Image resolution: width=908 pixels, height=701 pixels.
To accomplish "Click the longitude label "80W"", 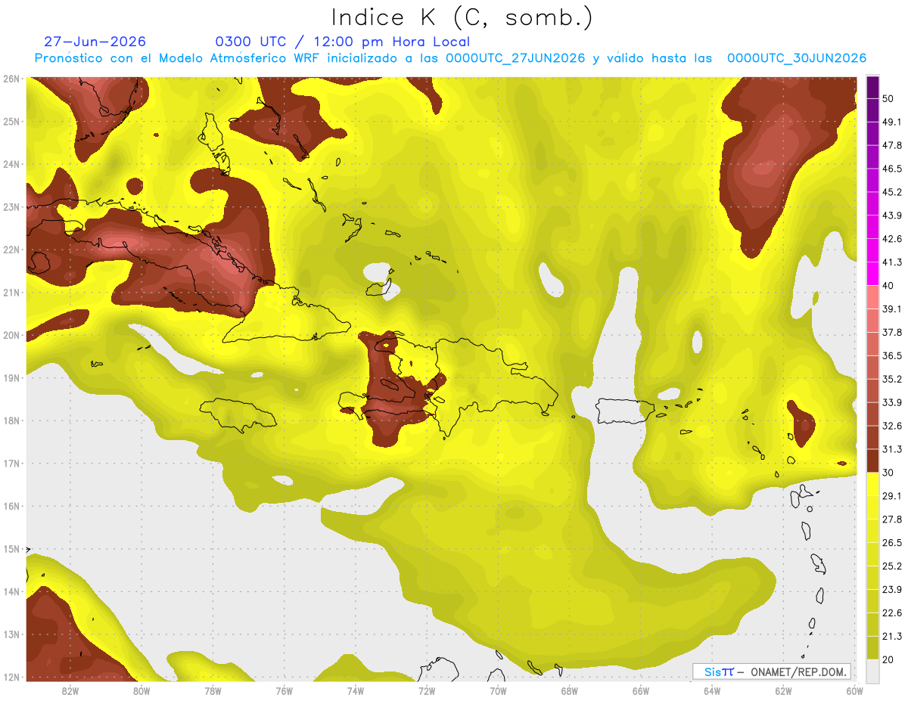I will 141,690.
